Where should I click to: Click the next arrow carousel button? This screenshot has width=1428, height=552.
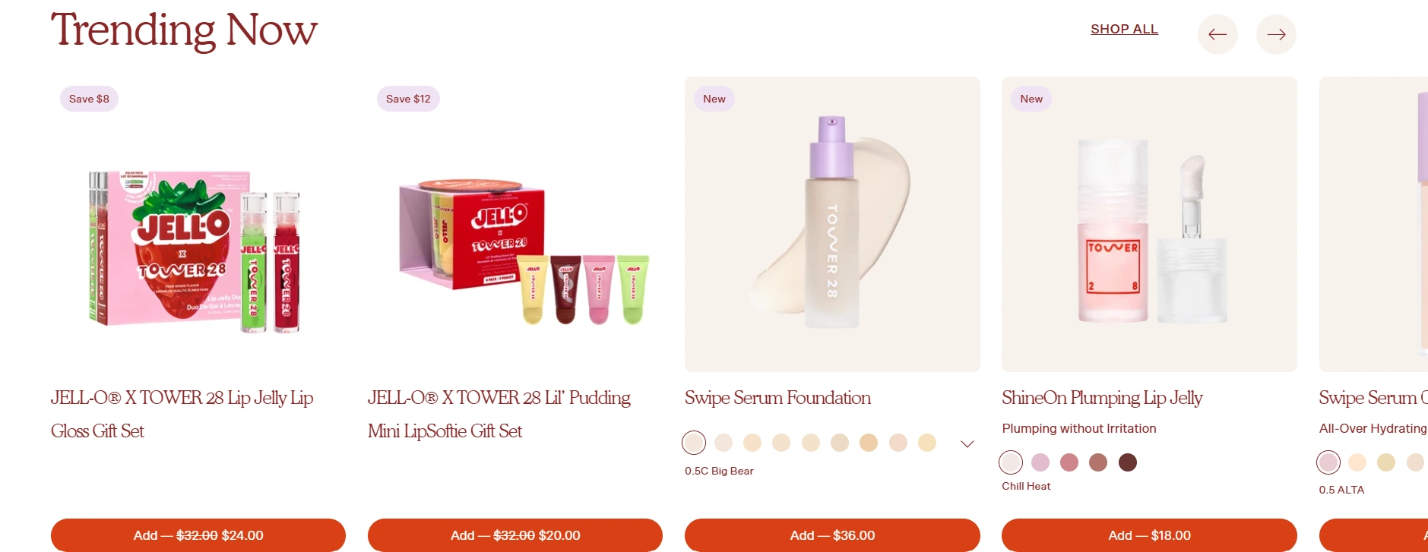pyautogui.click(x=1276, y=34)
